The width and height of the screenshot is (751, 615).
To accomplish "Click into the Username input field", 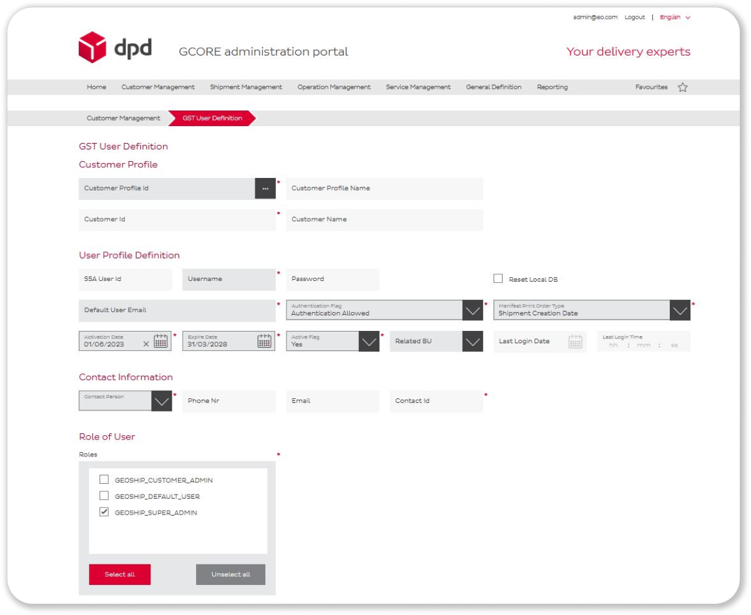I will (228, 279).
